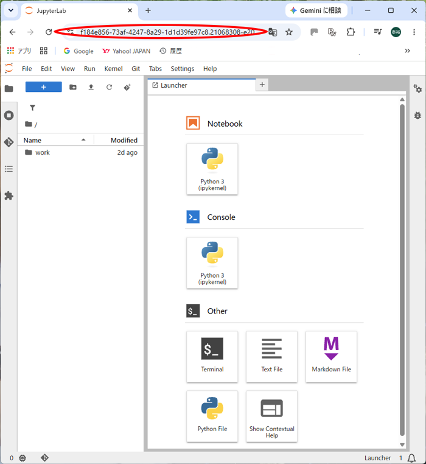Click the Jupyter logo in menu bar
Image resolution: width=426 pixels, height=464 pixels.
pos(9,68)
